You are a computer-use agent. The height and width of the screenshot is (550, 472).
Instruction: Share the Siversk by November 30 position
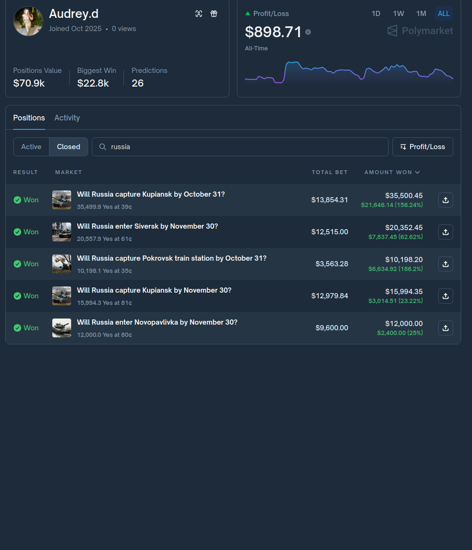pyautogui.click(x=445, y=232)
